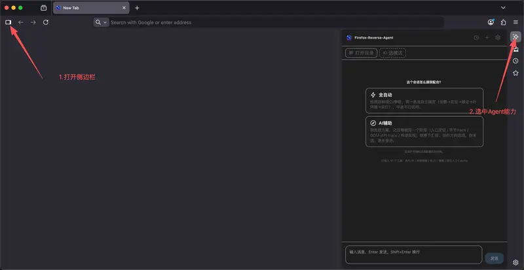Select the New Tab tab

tap(91, 8)
